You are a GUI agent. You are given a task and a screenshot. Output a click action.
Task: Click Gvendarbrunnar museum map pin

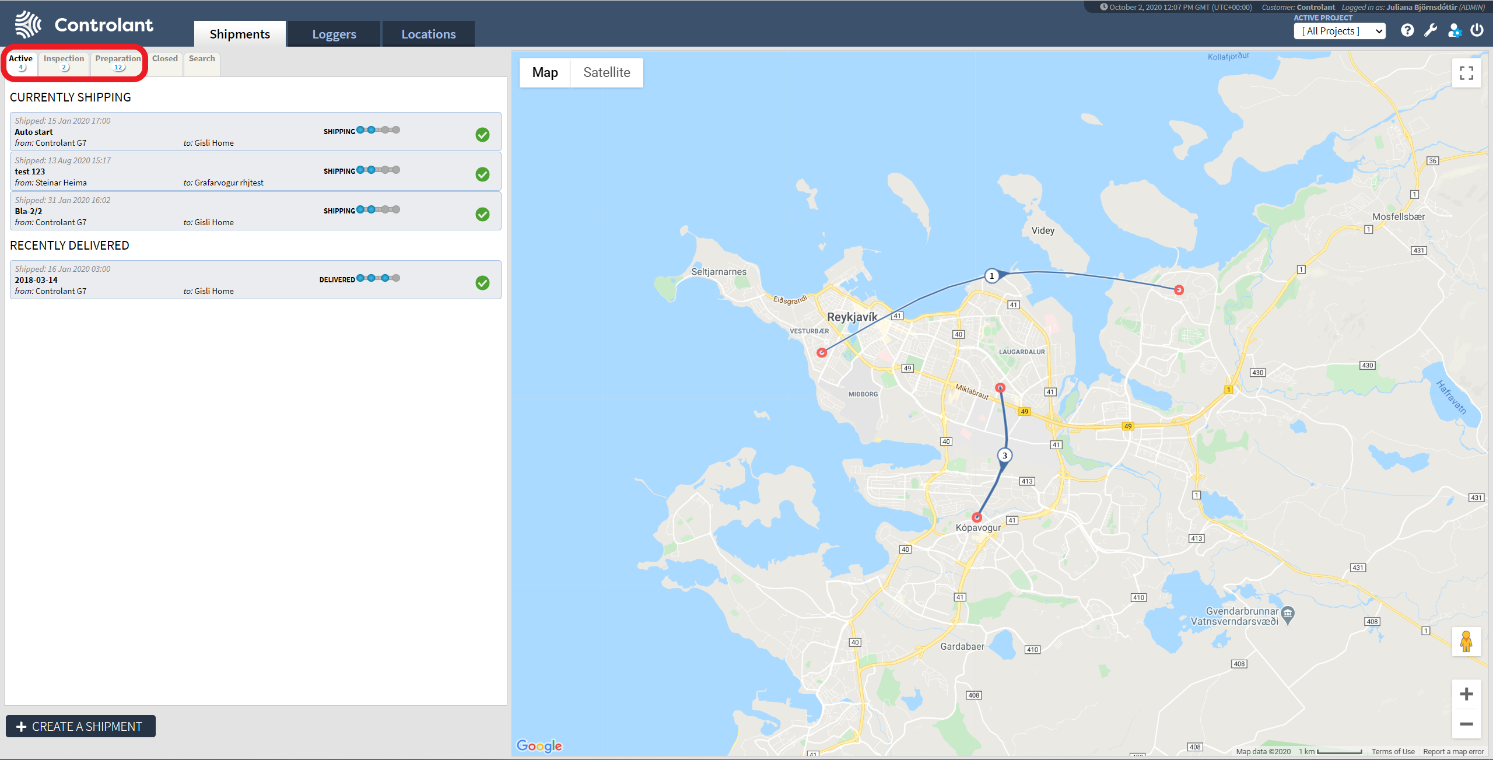(x=1288, y=614)
